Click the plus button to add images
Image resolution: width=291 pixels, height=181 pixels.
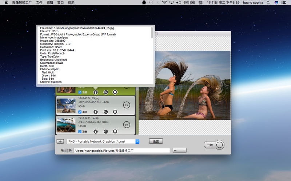60,142
